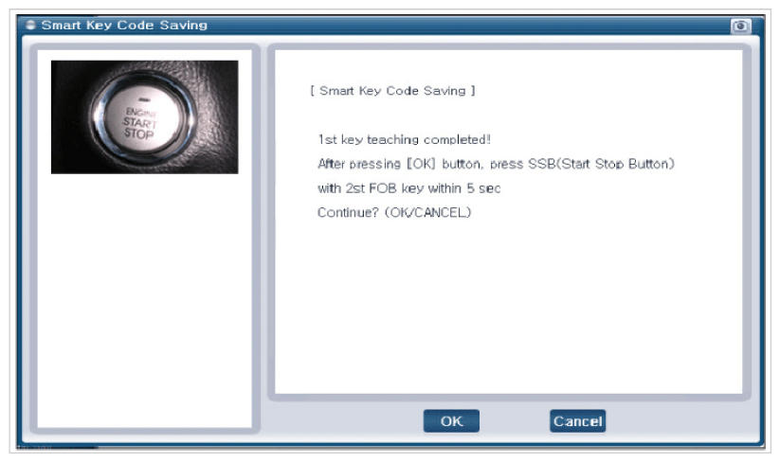Click the Smart Key Code Saving title bar

coord(379,25)
